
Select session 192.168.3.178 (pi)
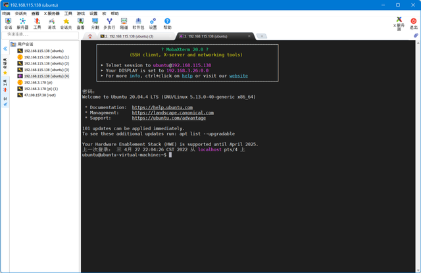coord(35,82)
